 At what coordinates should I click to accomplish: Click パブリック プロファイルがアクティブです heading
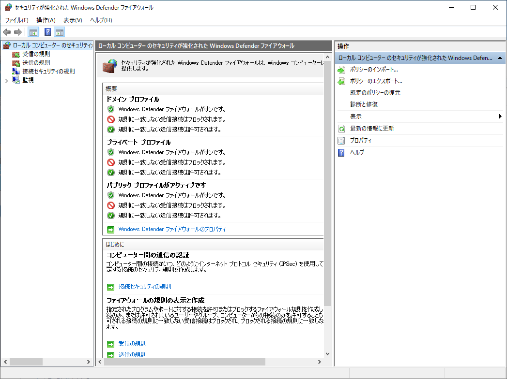156,185
